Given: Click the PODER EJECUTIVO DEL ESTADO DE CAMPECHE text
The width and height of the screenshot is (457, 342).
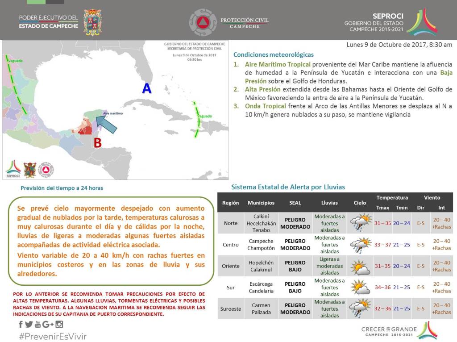Looking at the screenshot, I should point(48,22).
